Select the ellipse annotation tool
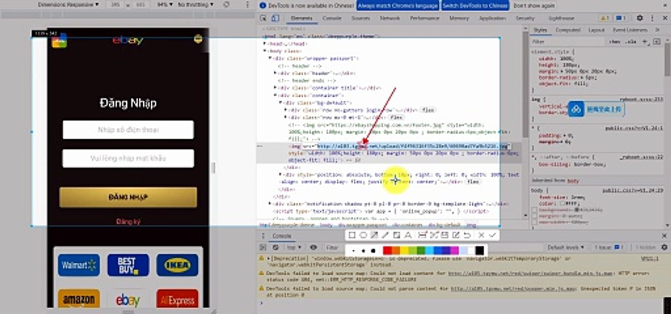Screen dimensions: 671x314 point(363,235)
